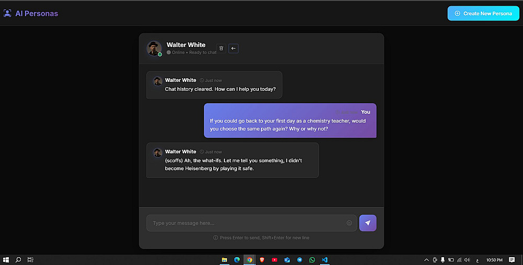Image resolution: width=523 pixels, height=265 pixels.
Task: Launch Microsoft Edge from taskbar
Action: 237,260
